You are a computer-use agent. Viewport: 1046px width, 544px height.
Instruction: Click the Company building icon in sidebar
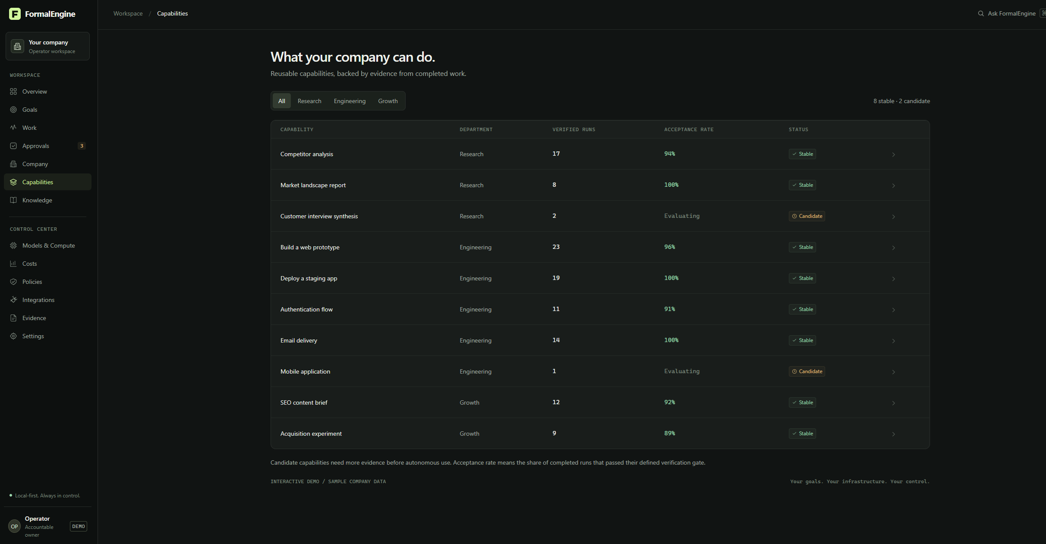(13, 164)
